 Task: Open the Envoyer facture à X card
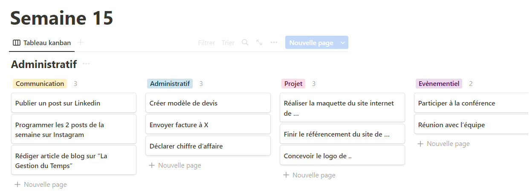click(x=208, y=125)
